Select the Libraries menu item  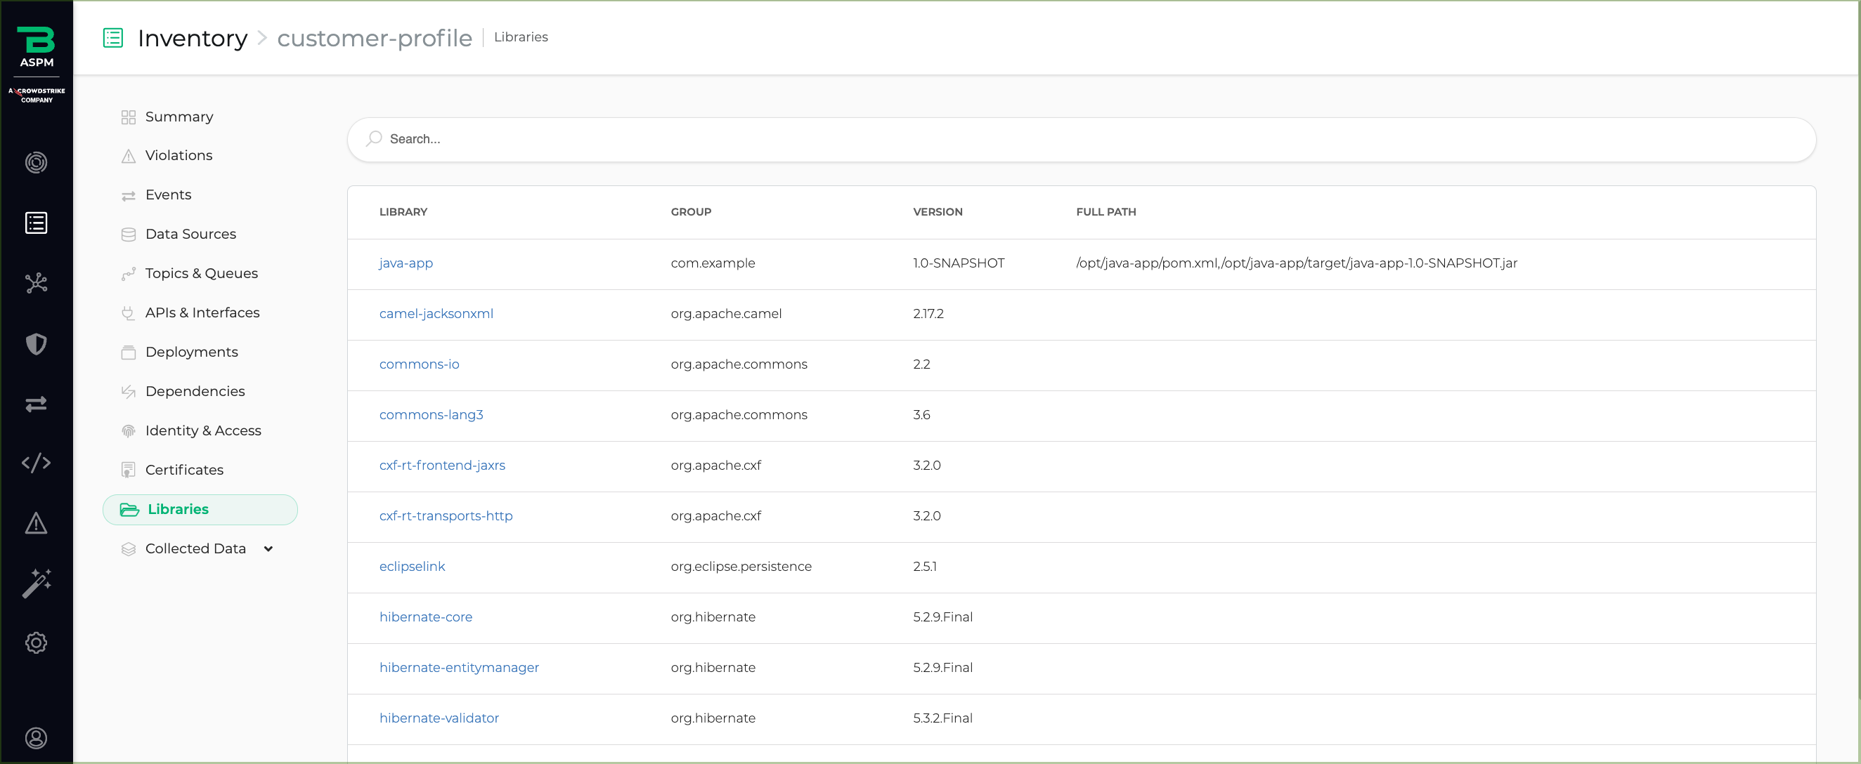200,510
